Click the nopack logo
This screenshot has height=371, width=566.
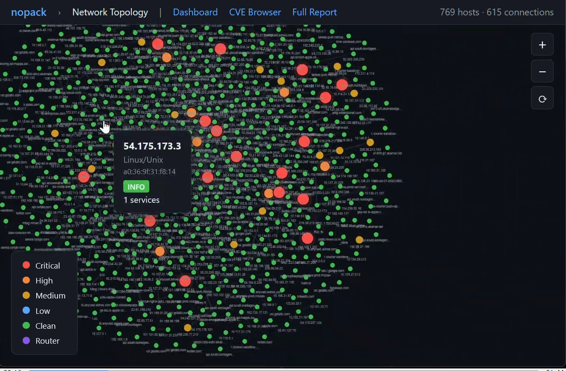click(x=29, y=12)
